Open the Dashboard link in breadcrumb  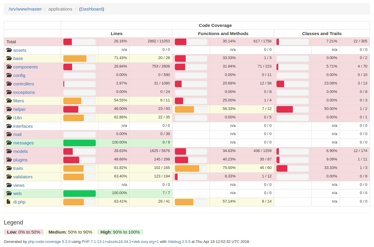92,9
